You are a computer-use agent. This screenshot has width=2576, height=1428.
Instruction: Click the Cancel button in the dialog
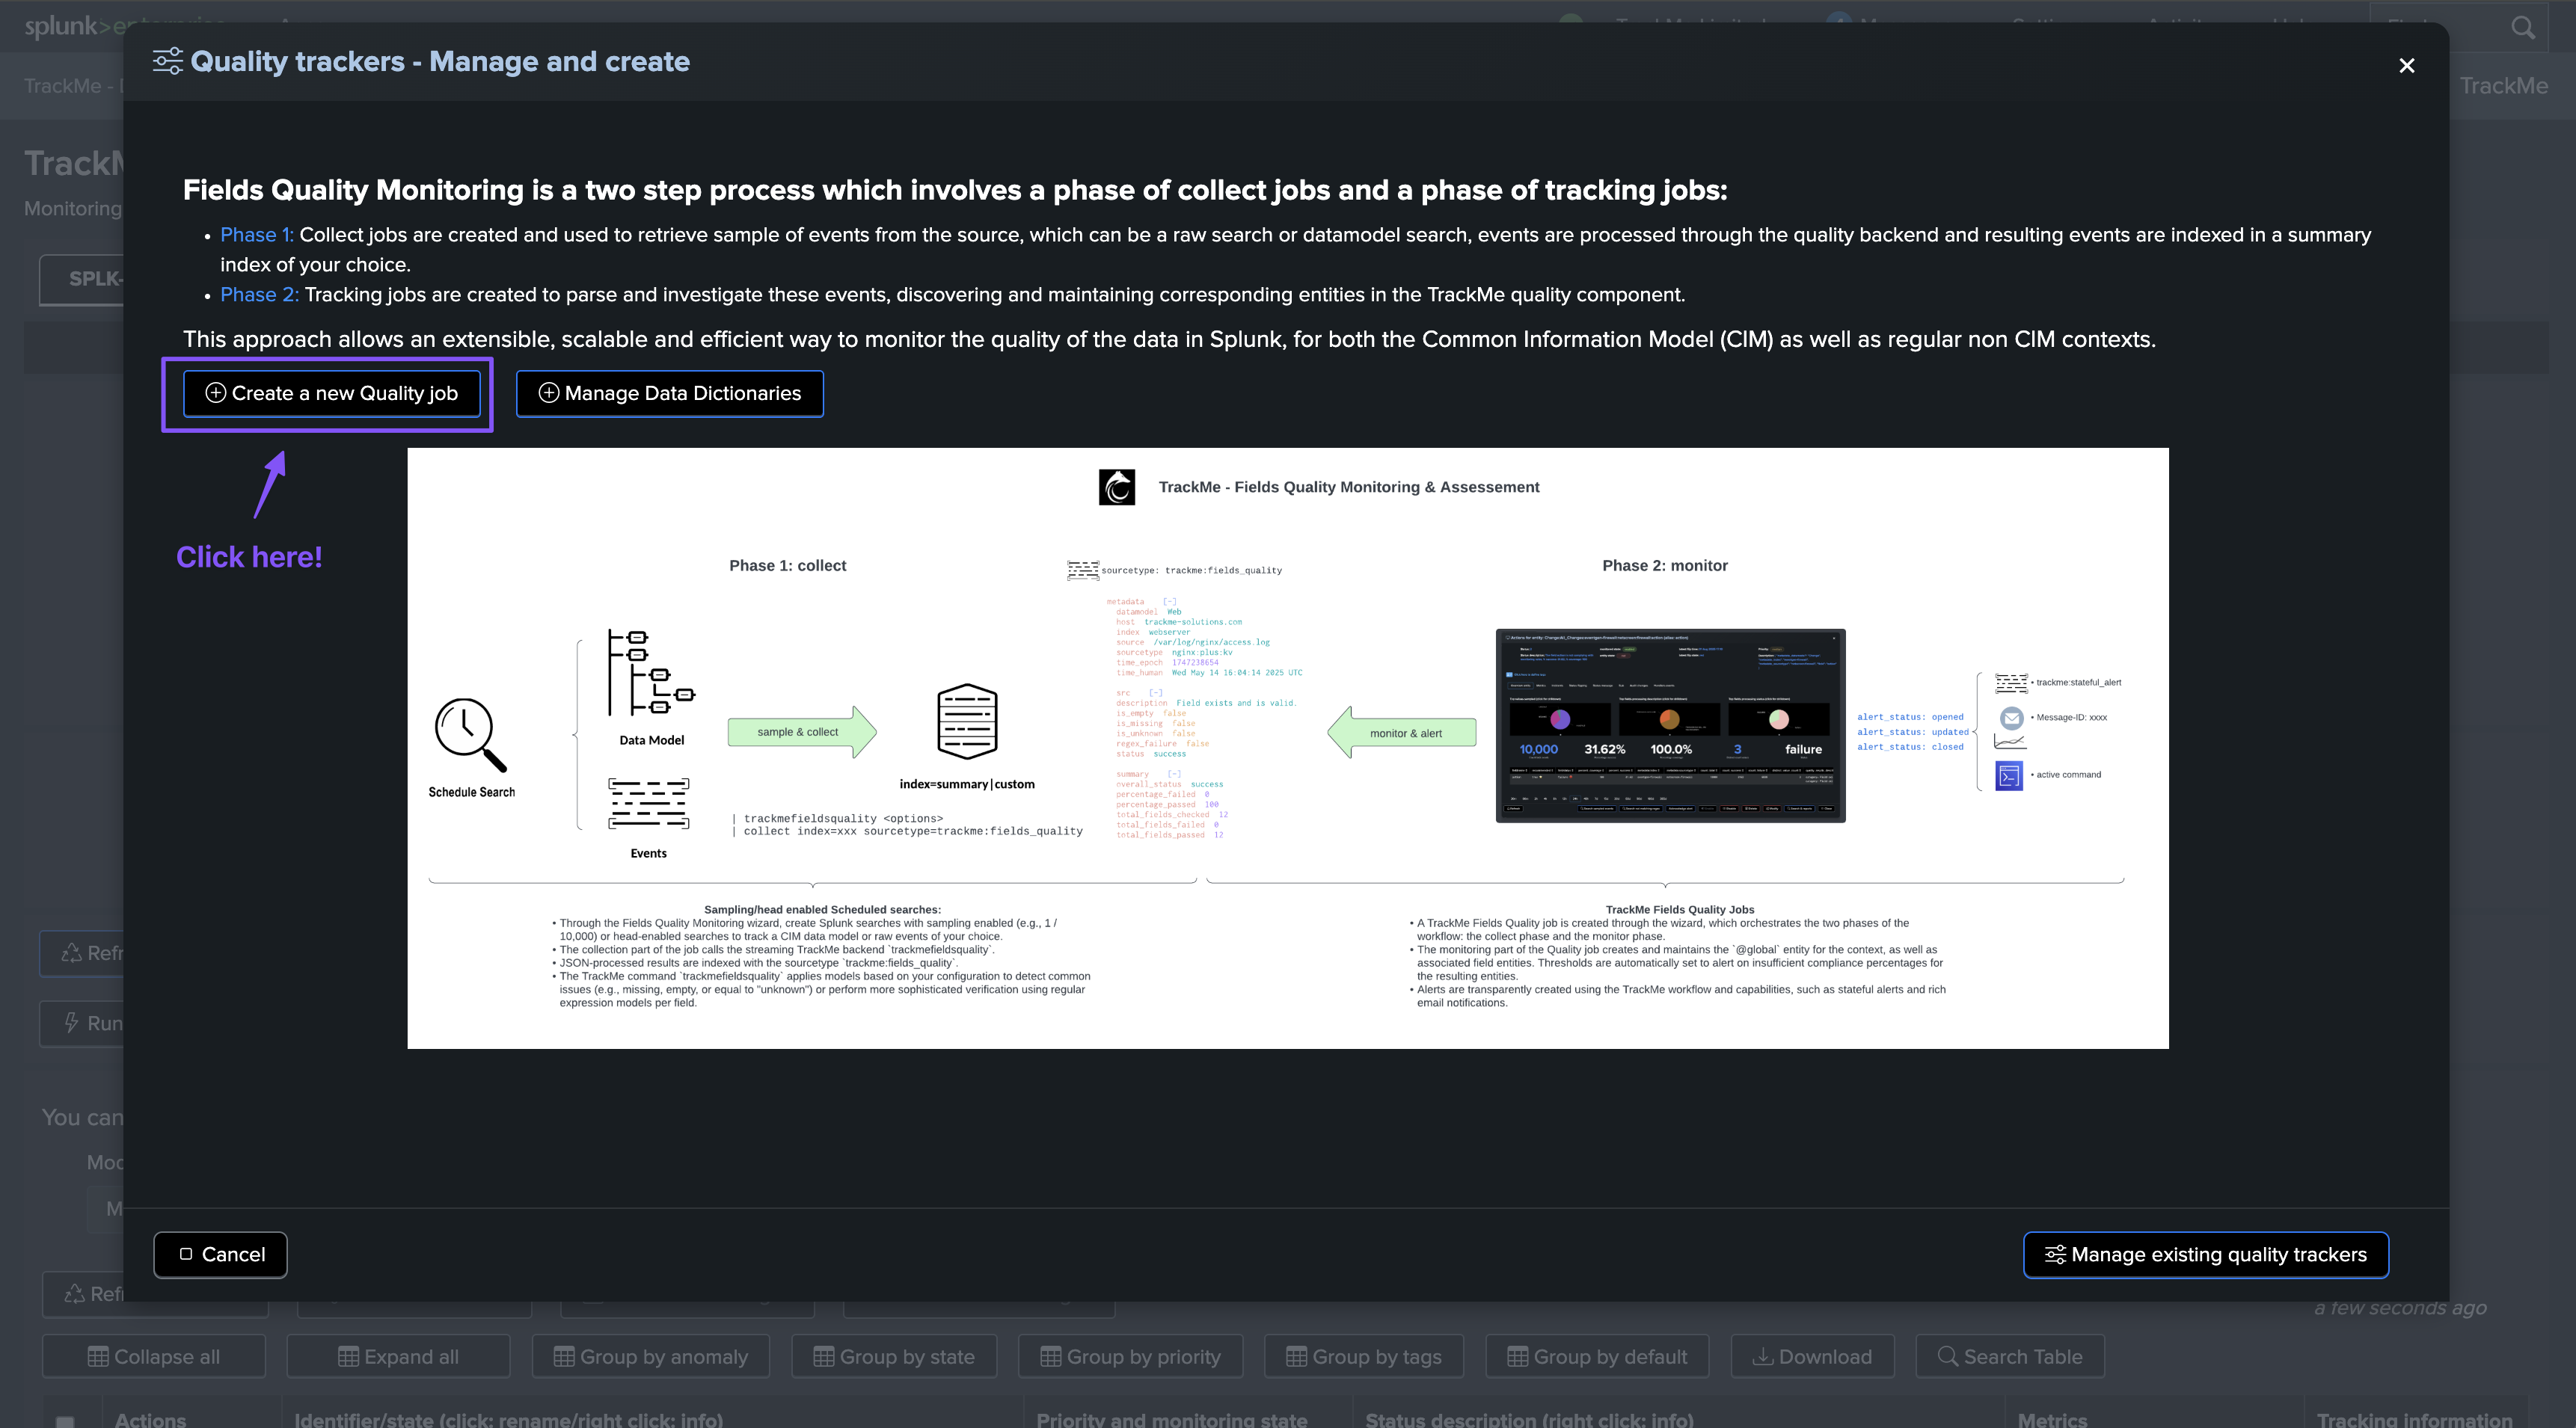point(220,1254)
